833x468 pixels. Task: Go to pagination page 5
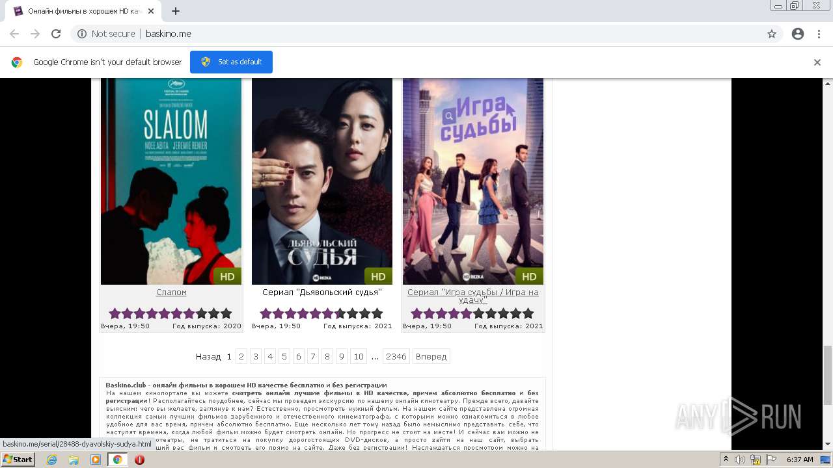tap(284, 356)
